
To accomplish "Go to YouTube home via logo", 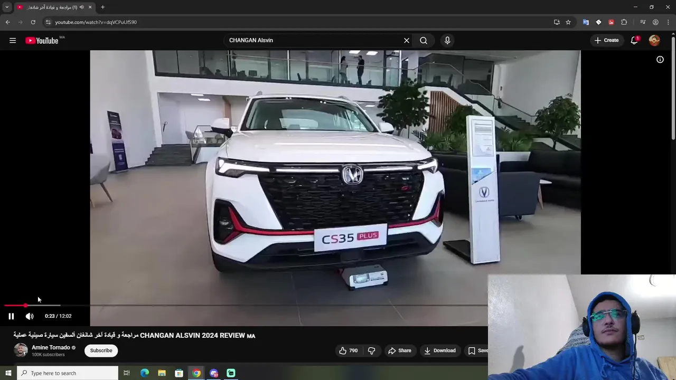I will [x=42, y=41].
